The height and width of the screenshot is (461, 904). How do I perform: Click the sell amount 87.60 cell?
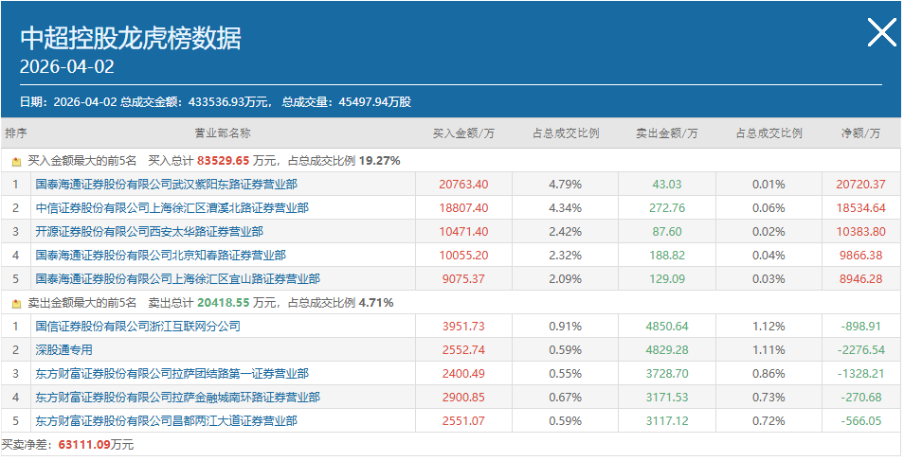pyautogui.click(x=667, y=232)
